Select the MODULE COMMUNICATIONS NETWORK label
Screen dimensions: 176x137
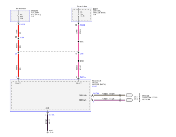(x=150, y=98)
